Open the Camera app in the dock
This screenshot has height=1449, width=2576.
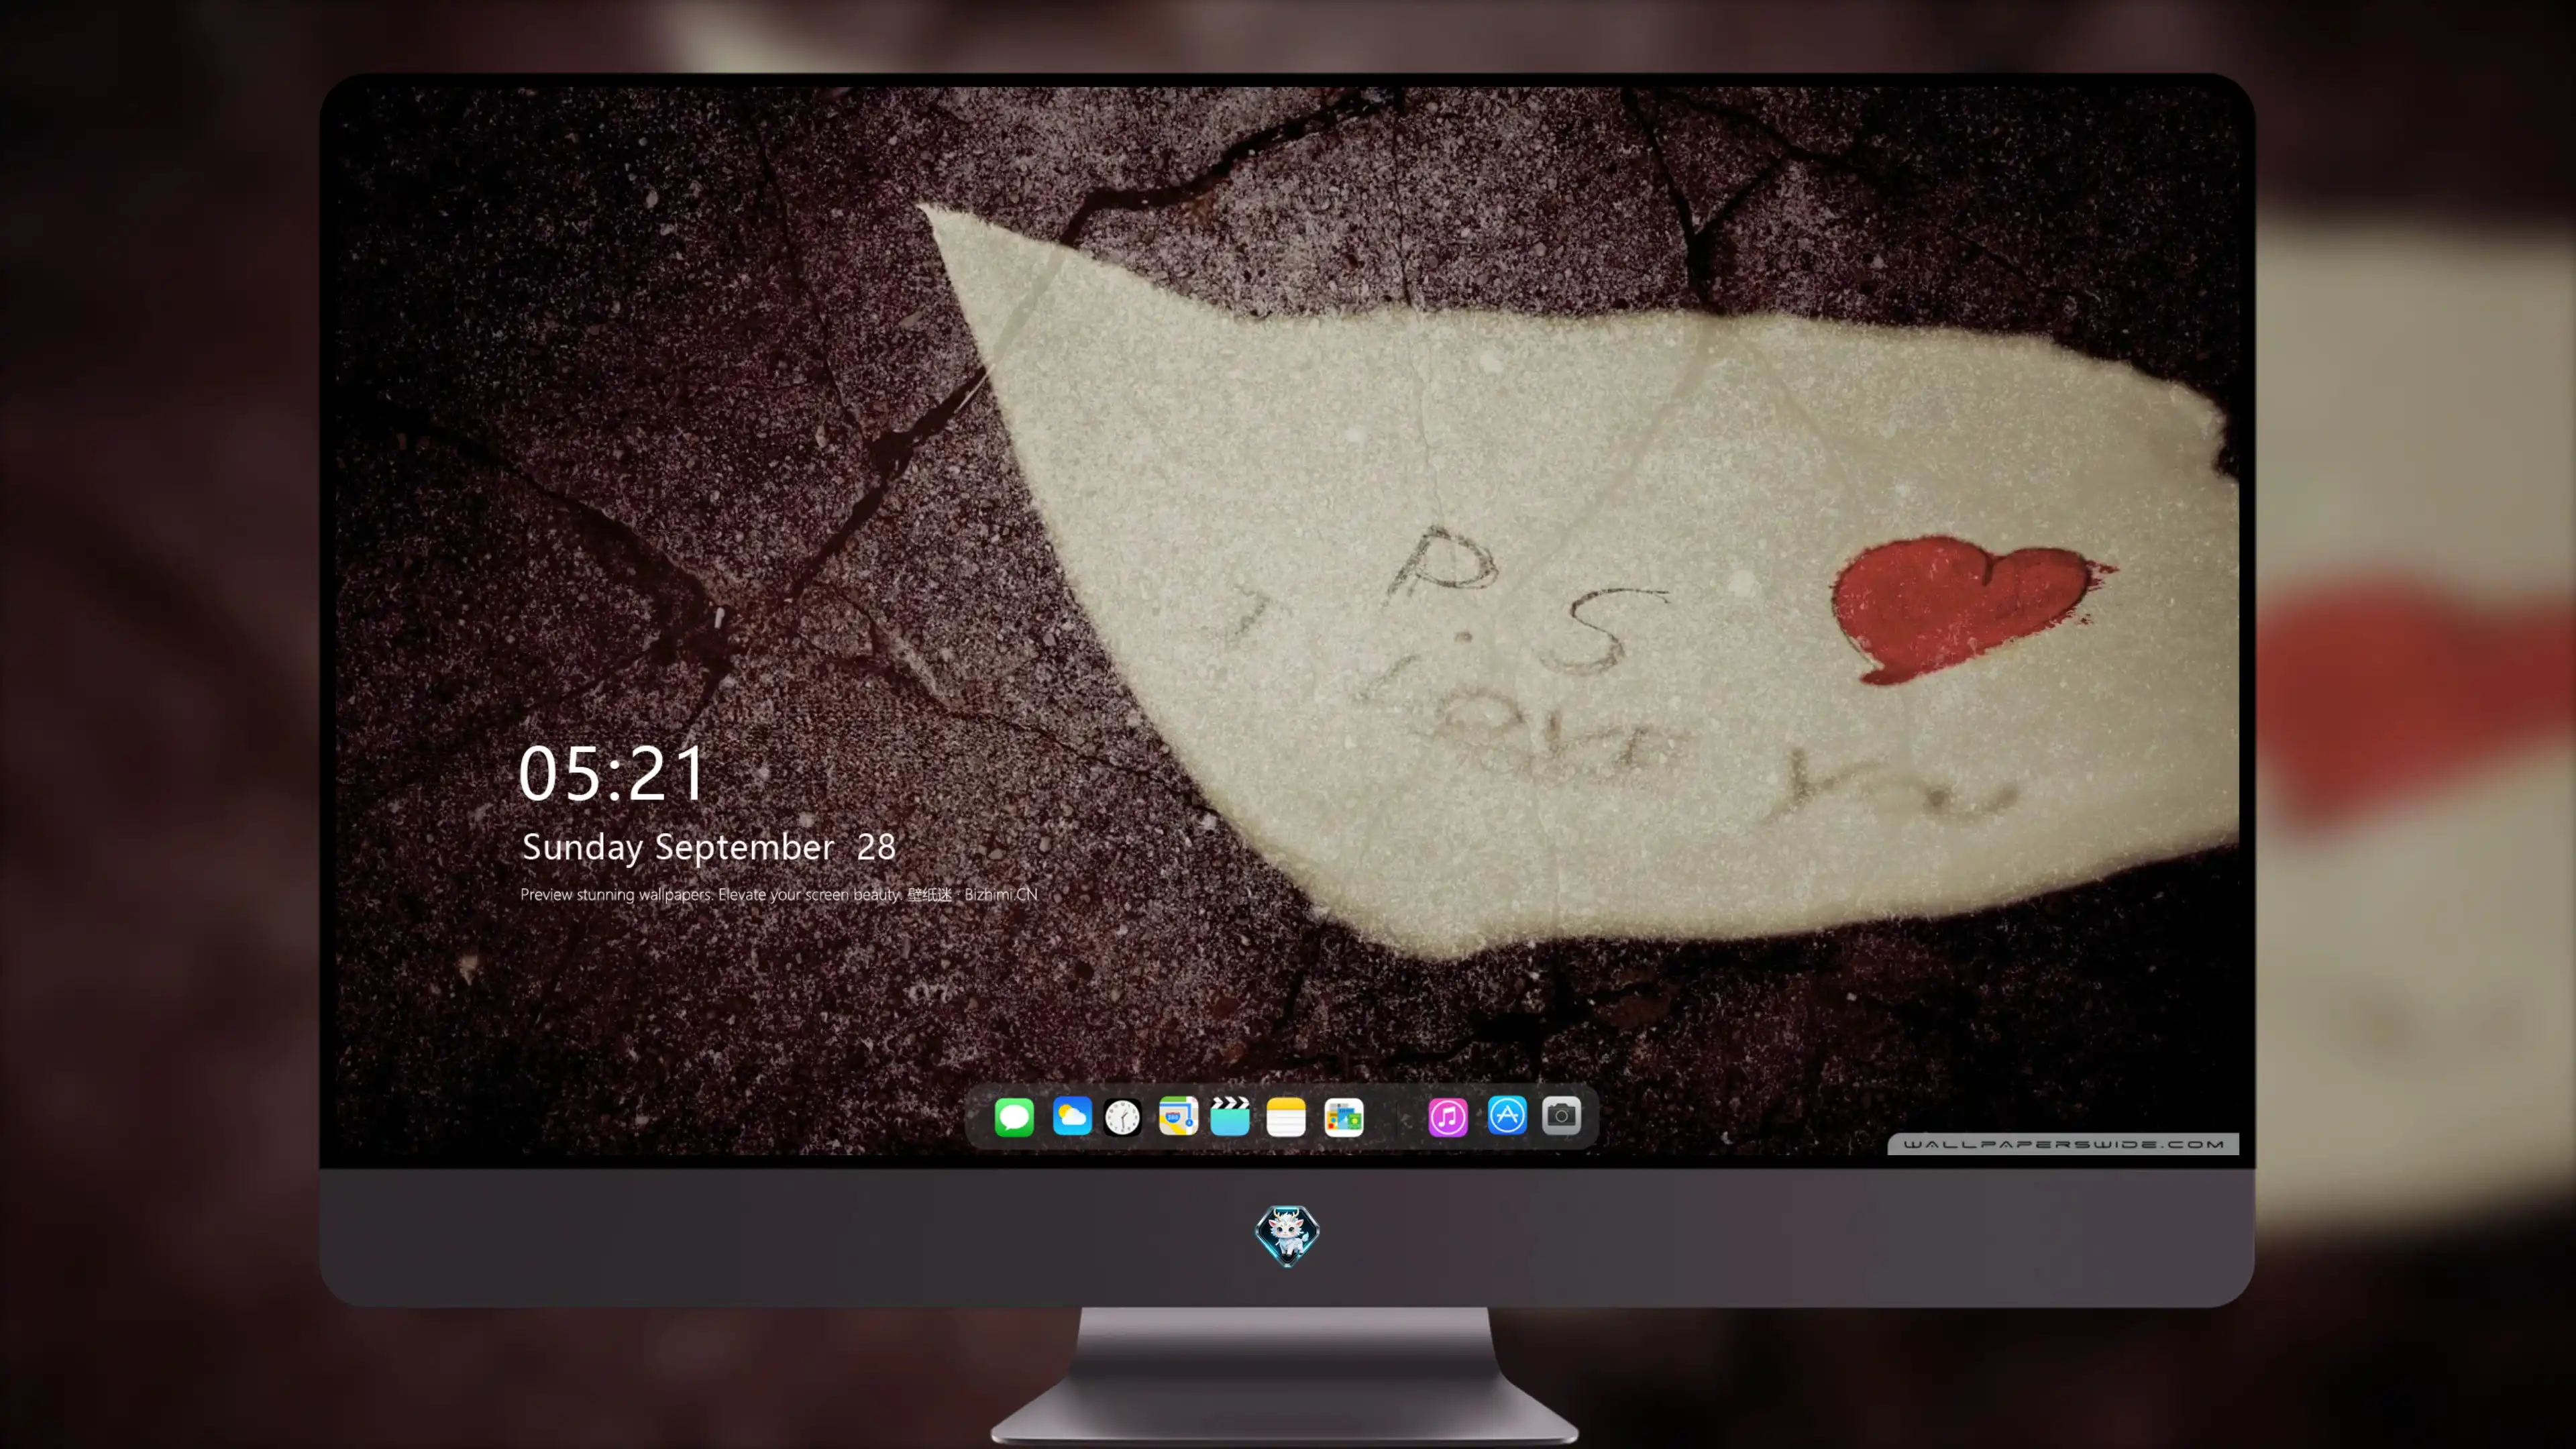pos(1561,1115)
